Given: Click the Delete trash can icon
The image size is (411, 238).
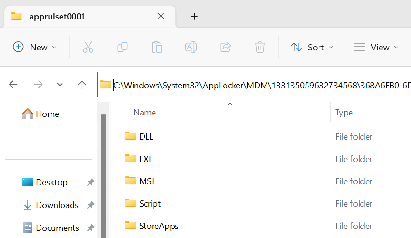Looking at the screenshot, I should click(x=260, y=47).
